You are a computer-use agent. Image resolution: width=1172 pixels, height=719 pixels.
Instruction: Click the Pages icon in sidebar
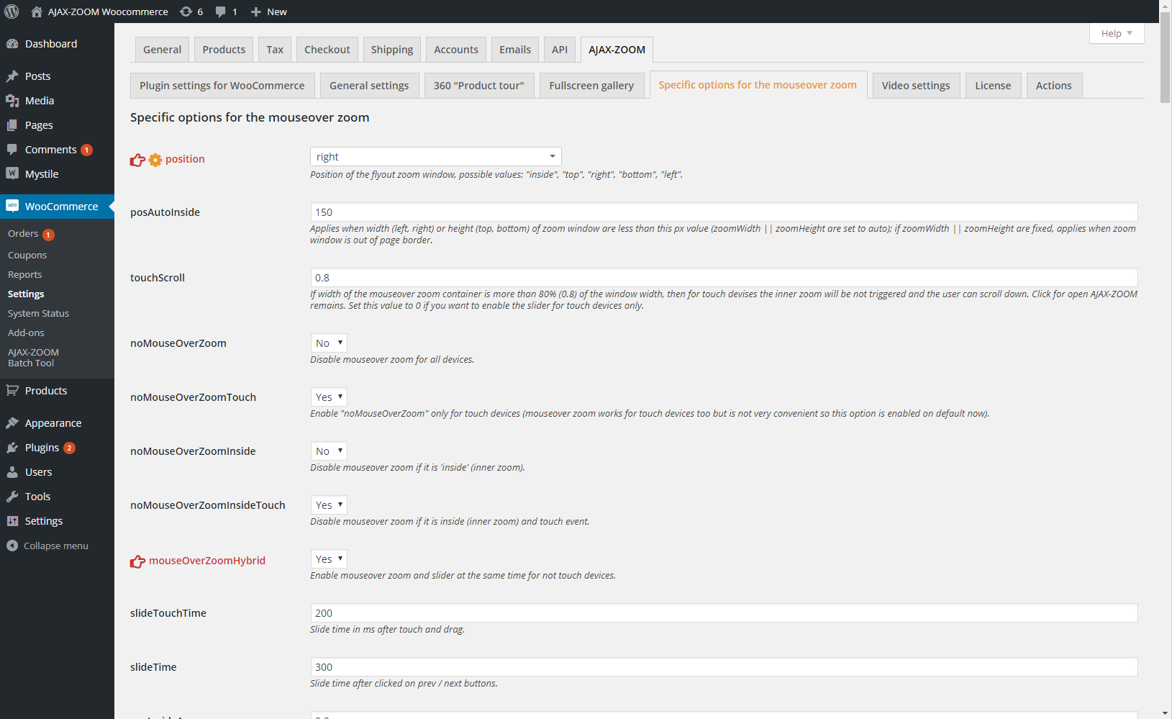12,125
